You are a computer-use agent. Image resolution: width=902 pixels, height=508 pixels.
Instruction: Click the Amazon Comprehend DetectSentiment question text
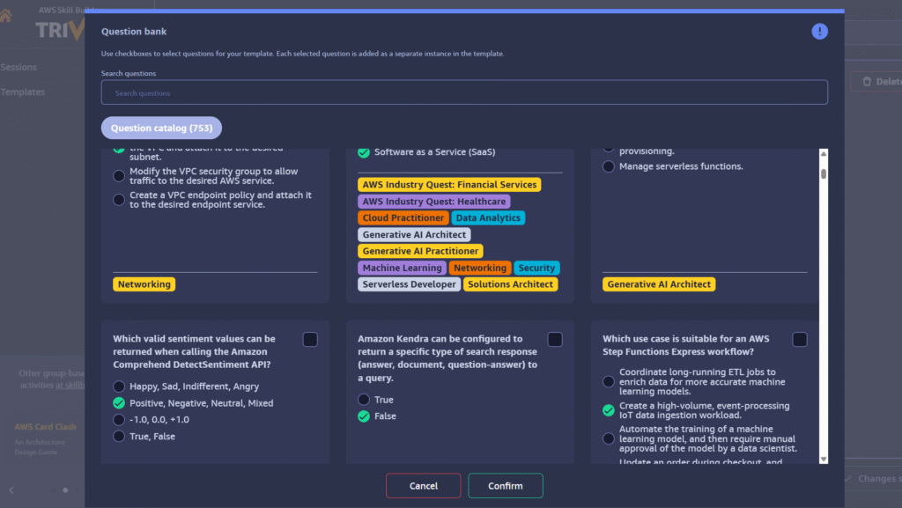[195, 351]
